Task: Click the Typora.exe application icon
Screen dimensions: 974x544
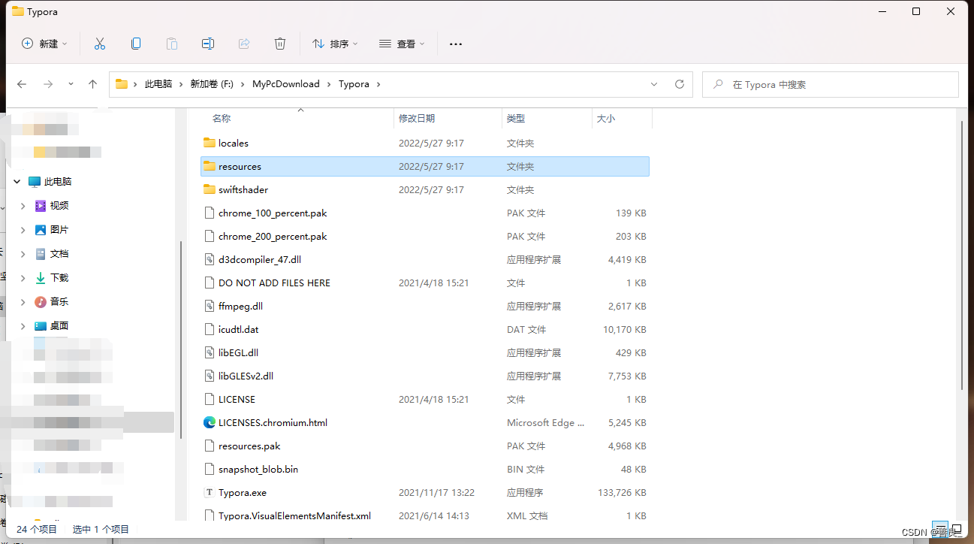Action: tap(210, 492)
